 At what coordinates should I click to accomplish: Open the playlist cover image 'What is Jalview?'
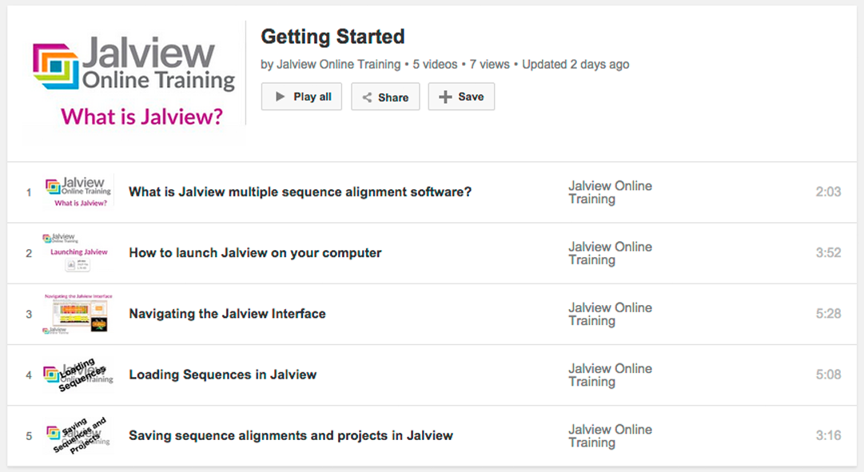[x=134, y=81]
